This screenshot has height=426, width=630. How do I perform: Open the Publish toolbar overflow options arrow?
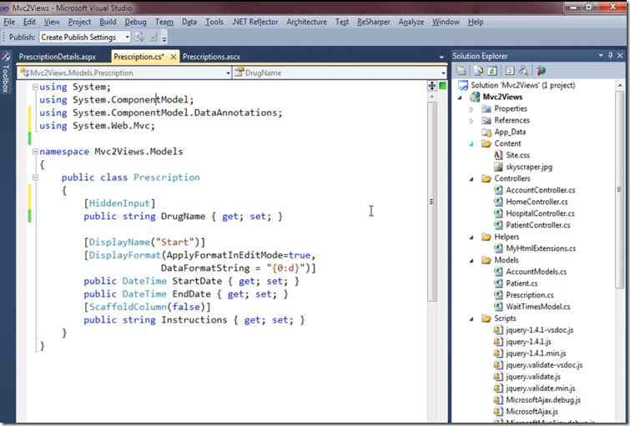(x=164, y=38)
